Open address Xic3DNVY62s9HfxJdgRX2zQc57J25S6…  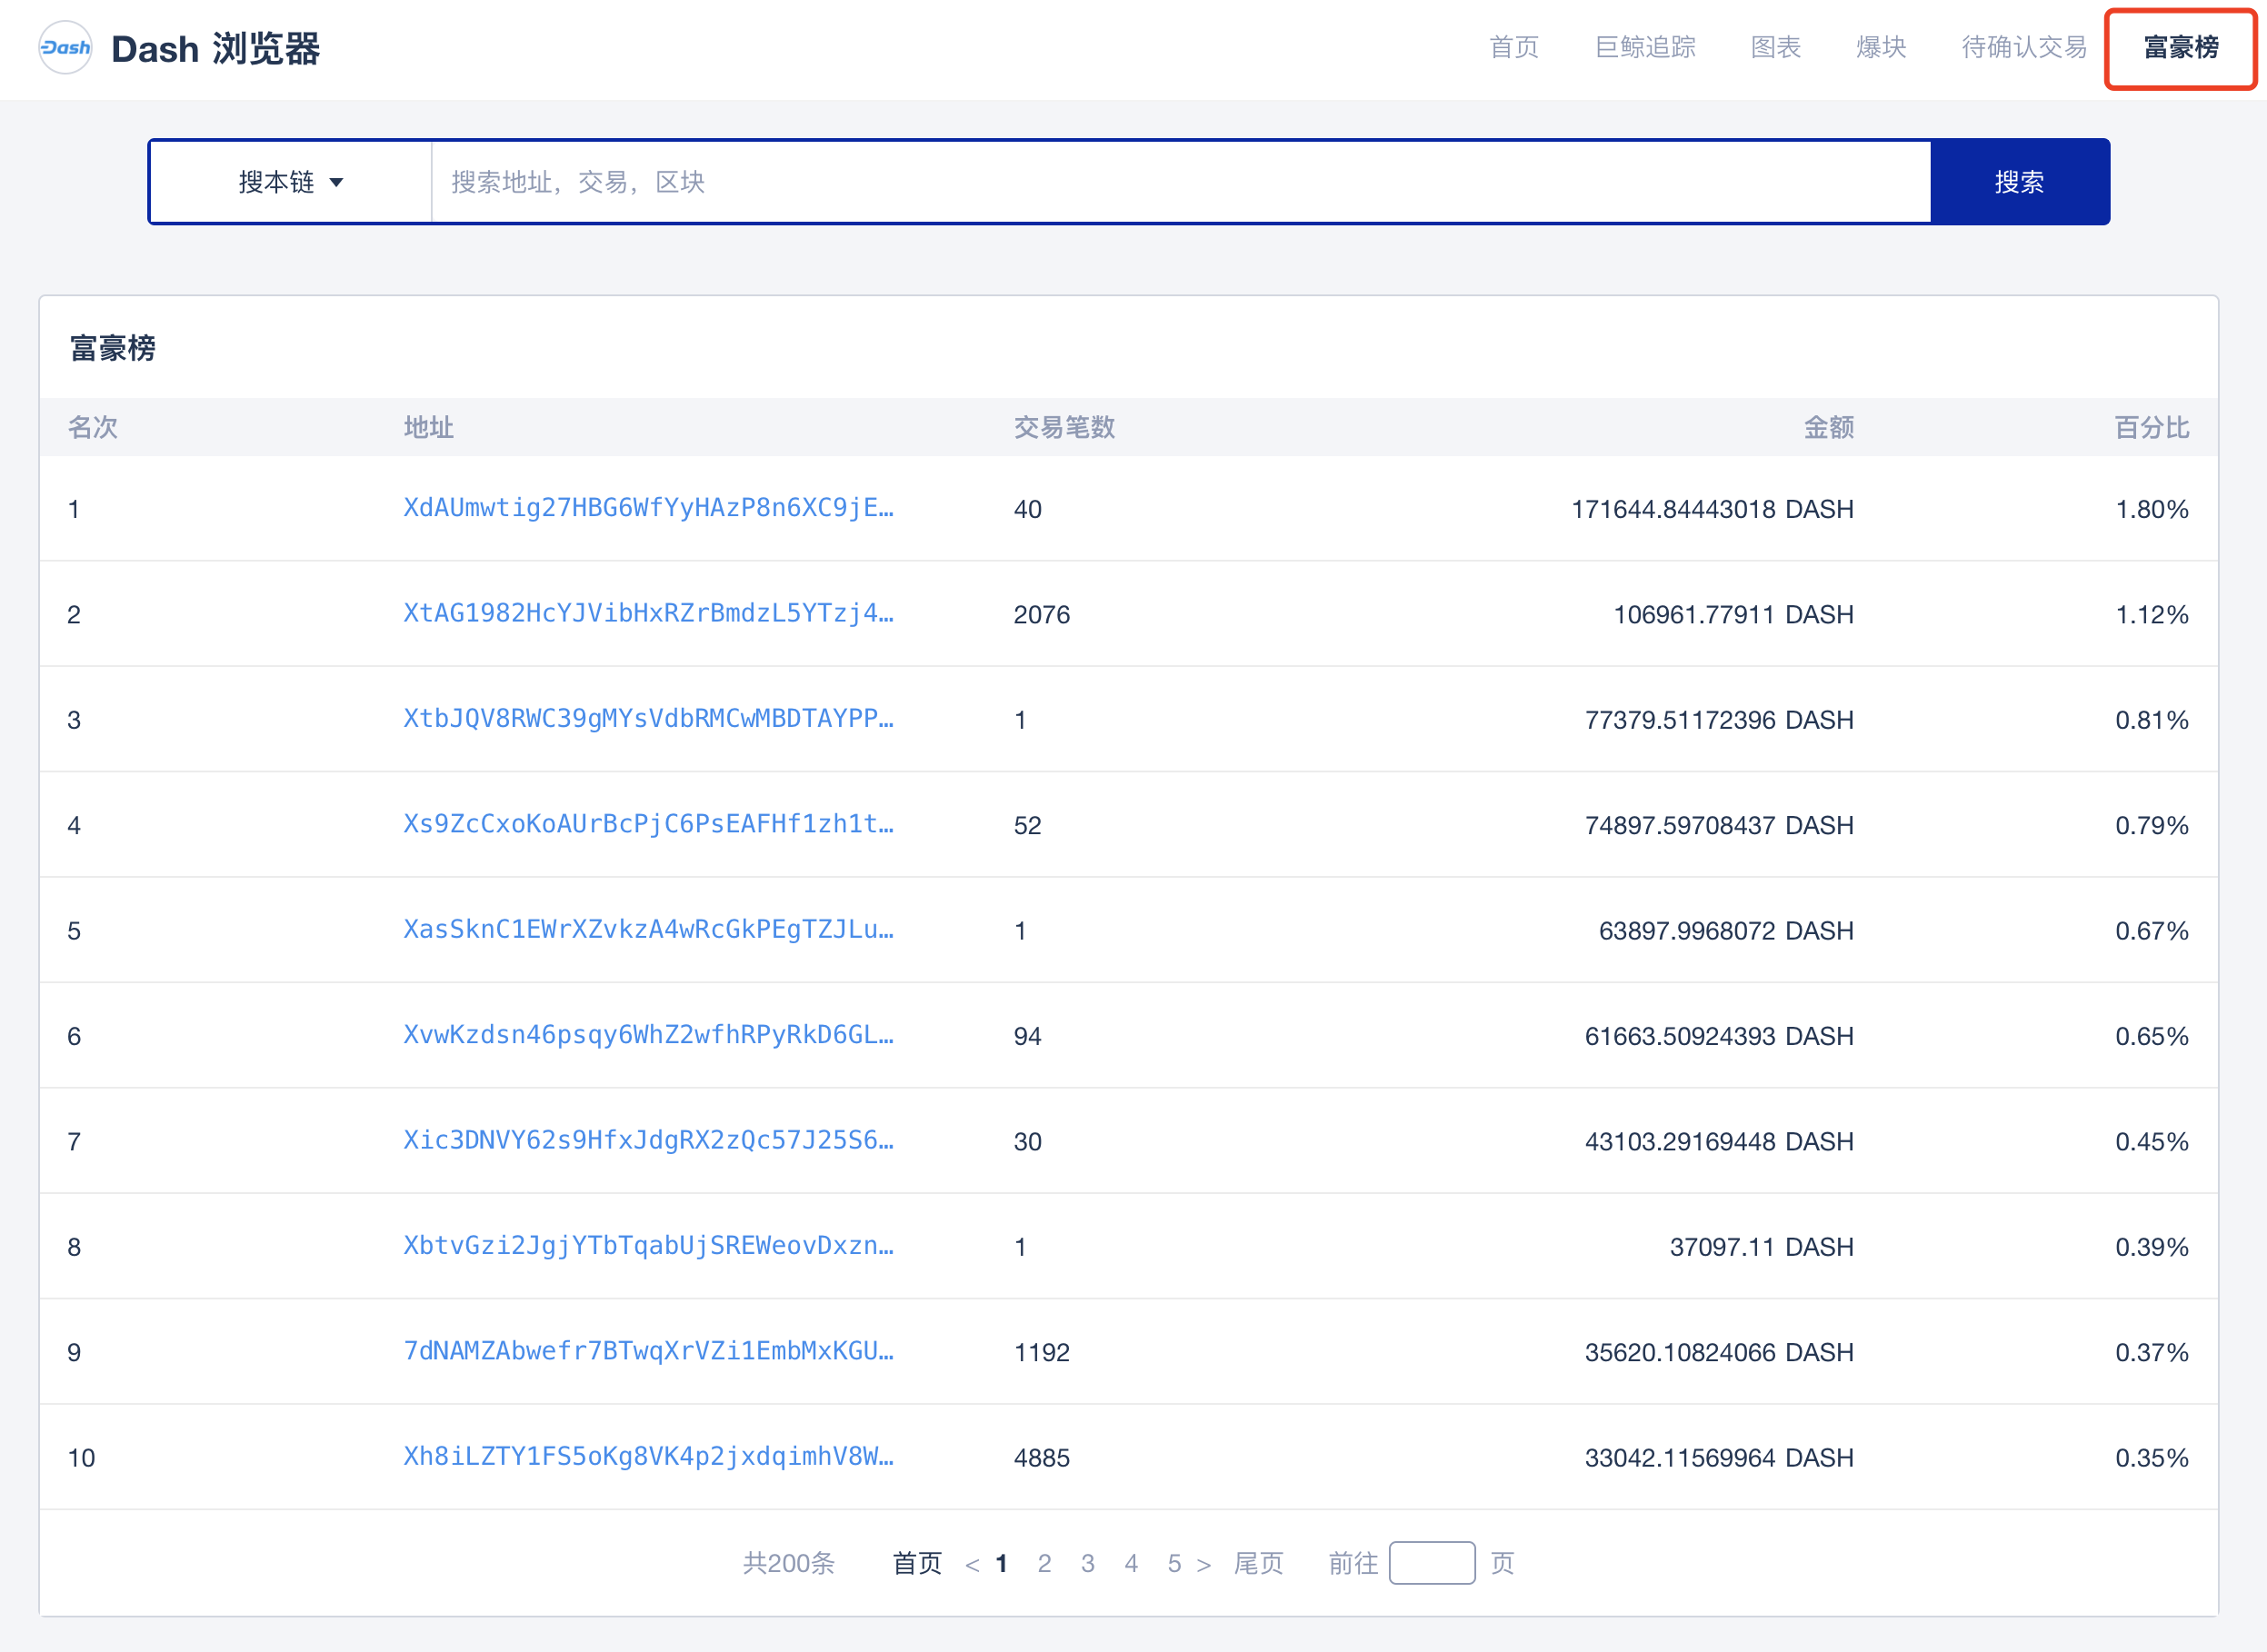coord(648,1140)
